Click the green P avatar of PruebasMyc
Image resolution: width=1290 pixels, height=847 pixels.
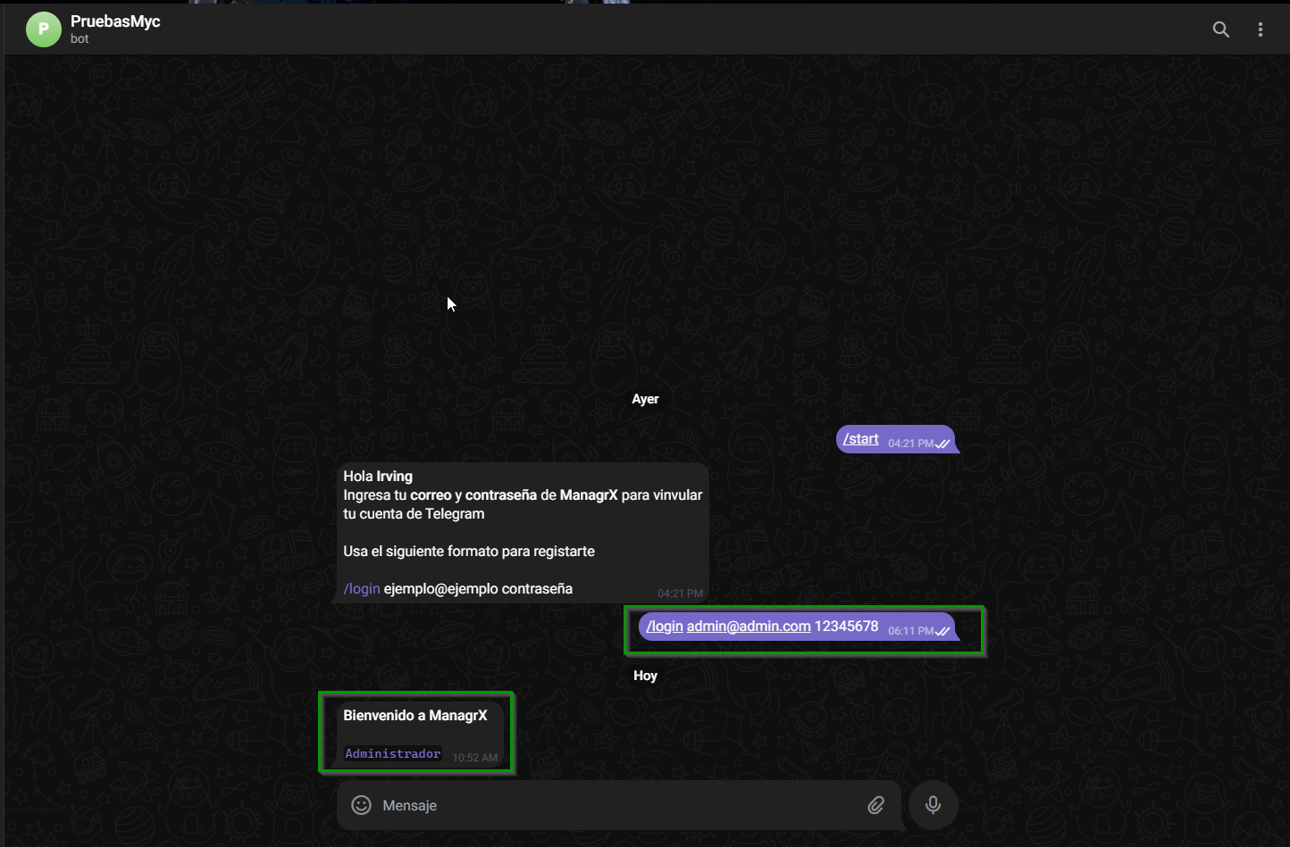(x=43, y=29)
